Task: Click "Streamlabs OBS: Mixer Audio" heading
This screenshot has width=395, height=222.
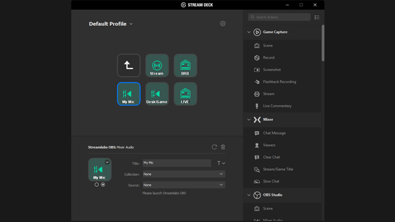Action: tap(111, 147)
